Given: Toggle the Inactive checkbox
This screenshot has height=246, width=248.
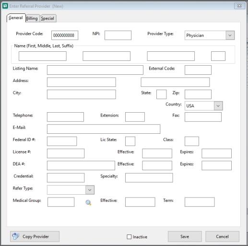Looking at the screenshot, I should point(129,237).
